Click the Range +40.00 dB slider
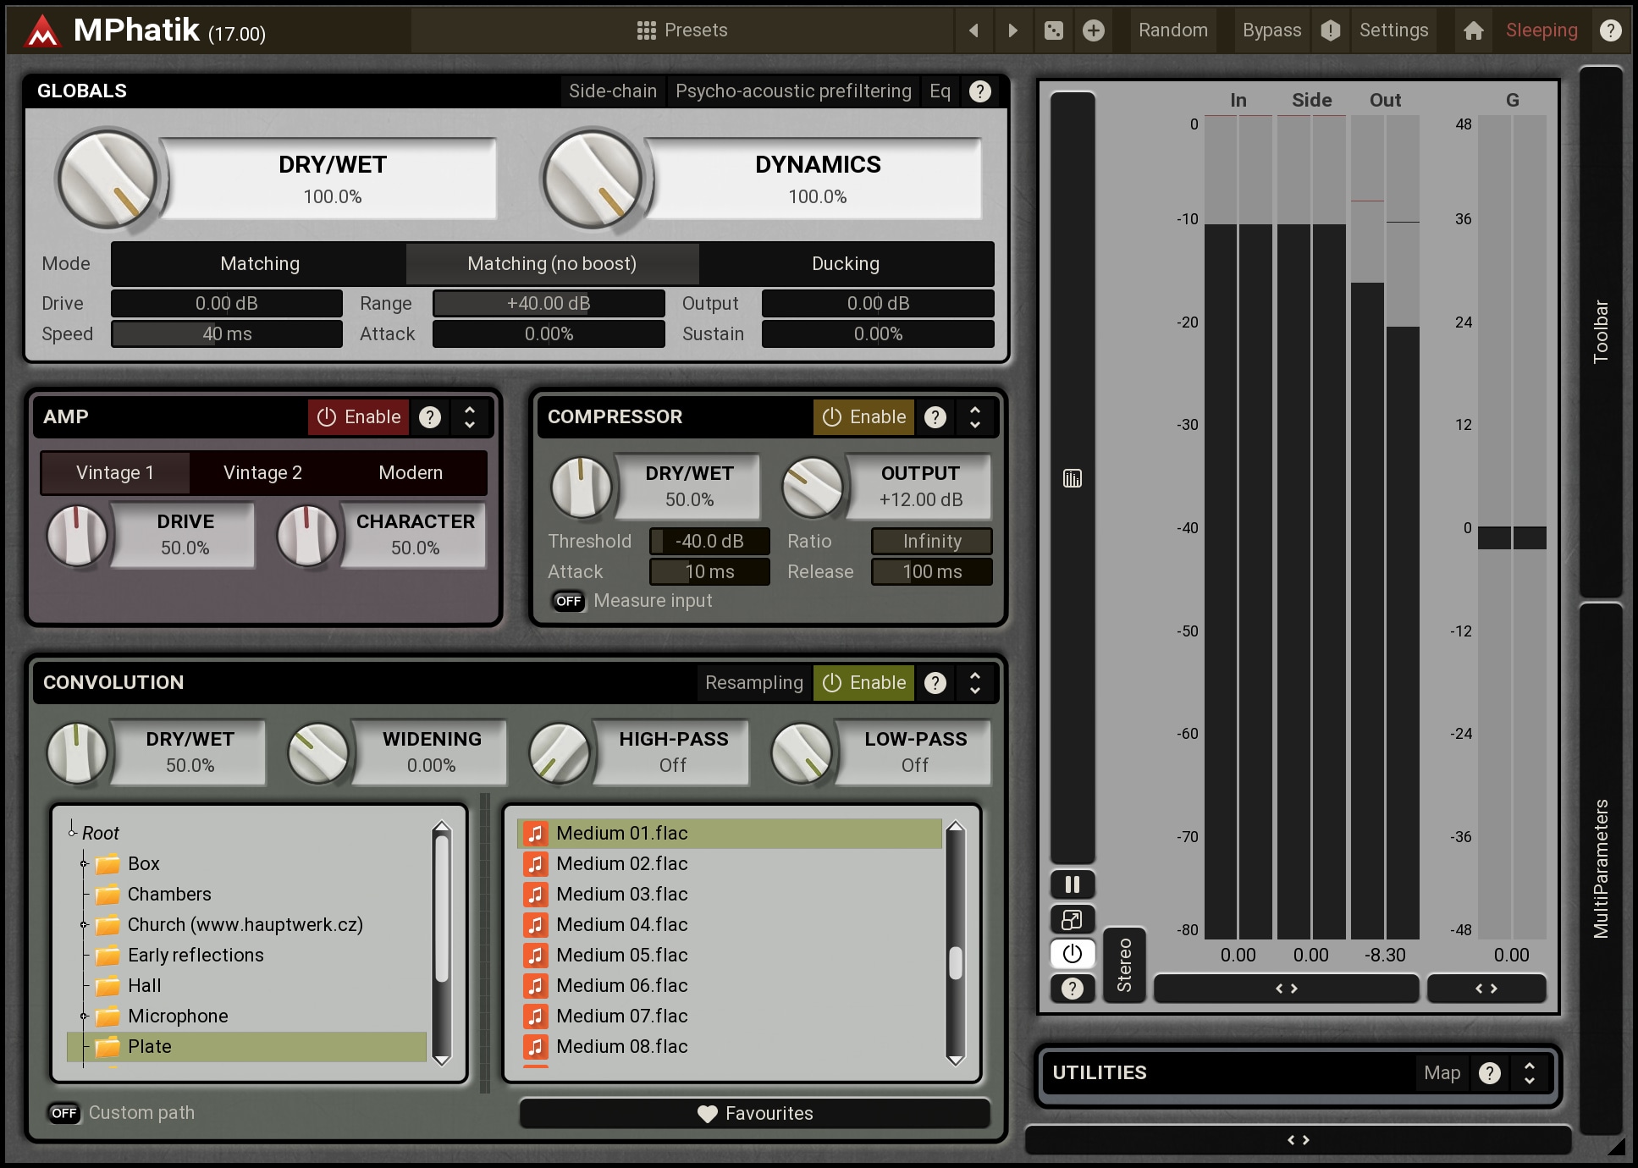Viewport: 1638px width, 1168px height. pos(548,303)
